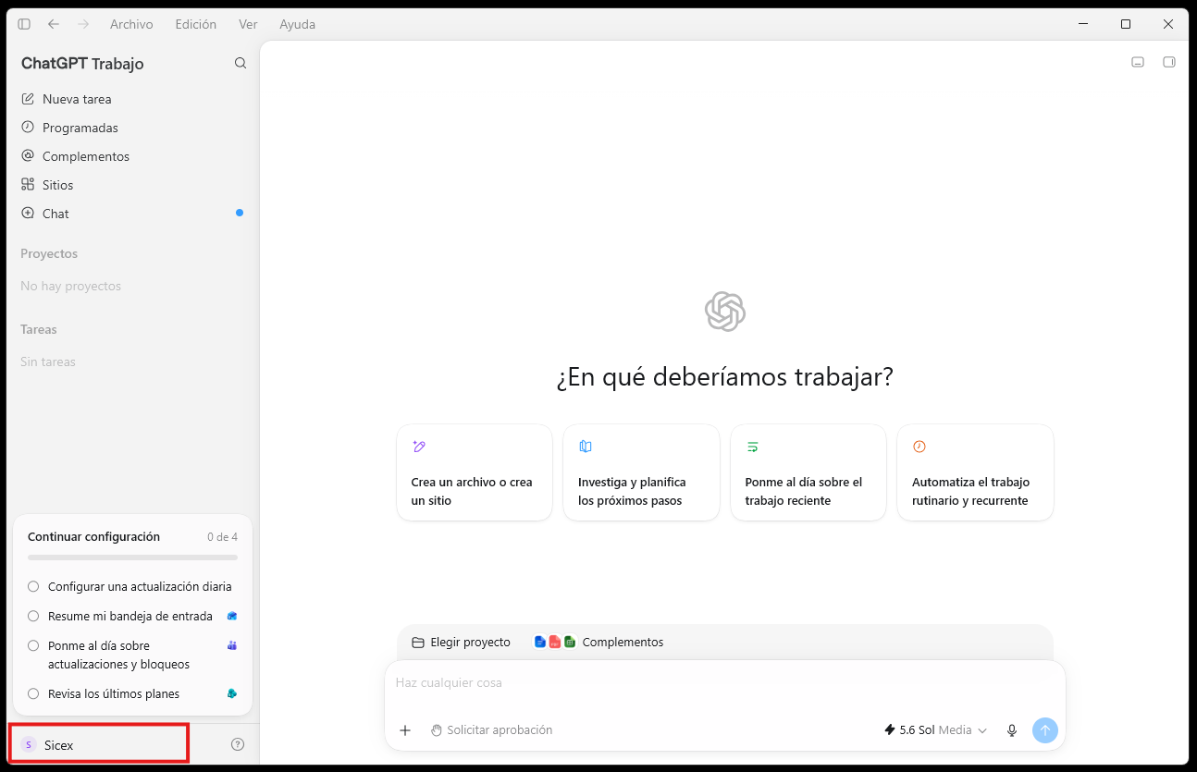Click the orange clock icon on Automatiza card
1197x772 pixels.
coord(919,447)
